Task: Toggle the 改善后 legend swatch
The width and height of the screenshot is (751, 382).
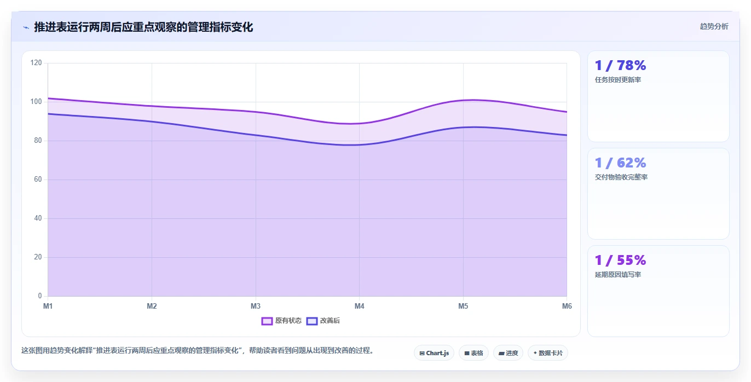Action: 312,321
